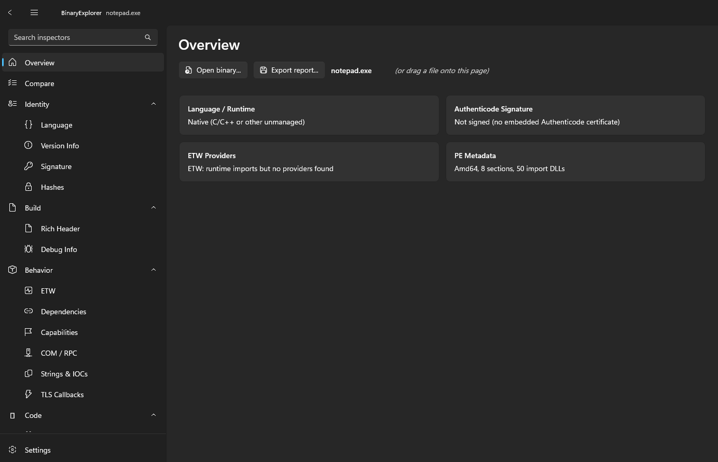718x462 pixels.
Task: Open the Settings page
Action: pos(83,450)
